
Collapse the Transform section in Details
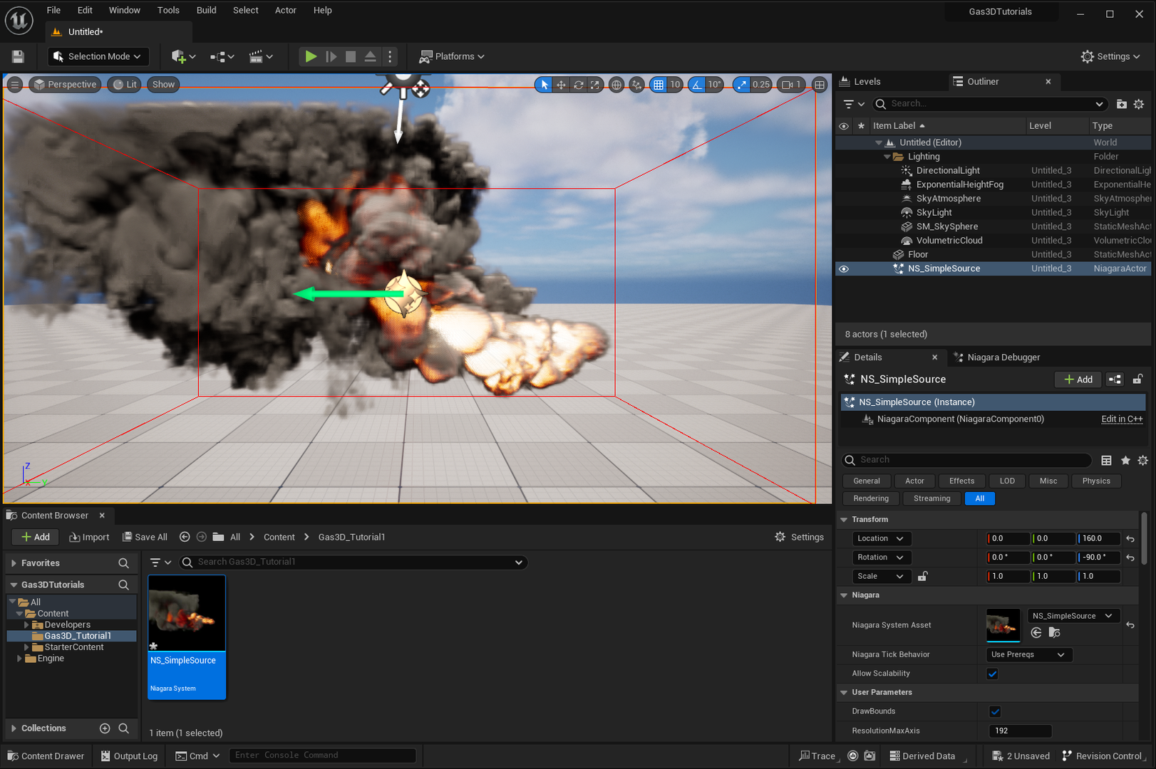pos(845,519)
